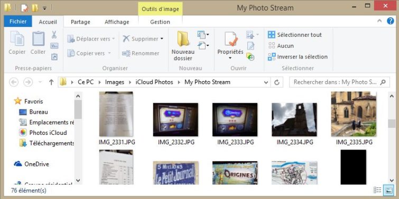Click Ce PC in the breadcrumb

tap(86, 82)
